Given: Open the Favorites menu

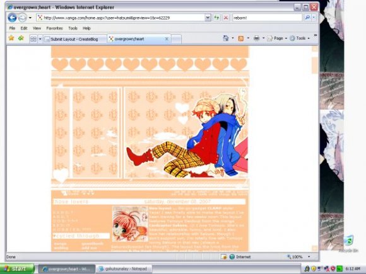Looking at the screenshot, I should click(54, 28).
